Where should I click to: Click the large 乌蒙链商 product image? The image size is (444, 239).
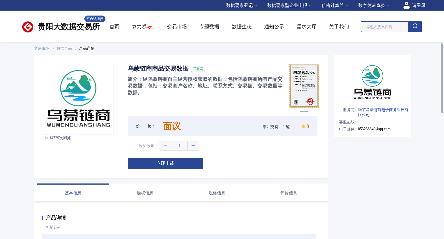(78, 99)
